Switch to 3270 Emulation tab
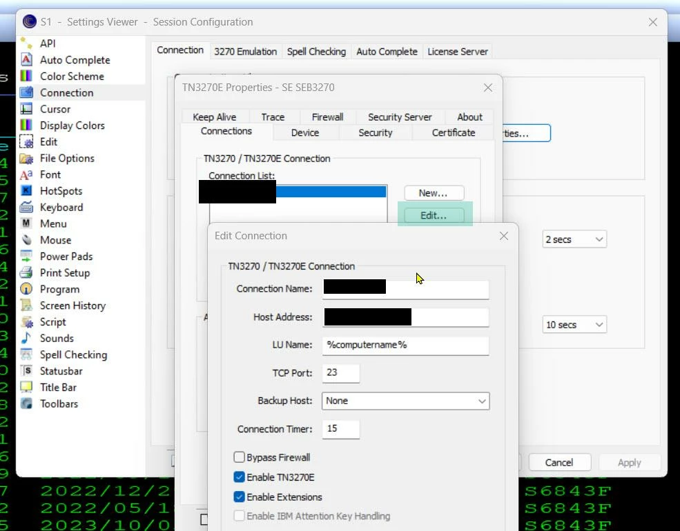Viewport: 680px width, 531px height. [246, 52]
